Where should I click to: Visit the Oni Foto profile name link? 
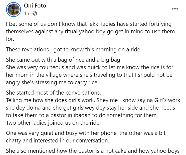coord(35,6)
